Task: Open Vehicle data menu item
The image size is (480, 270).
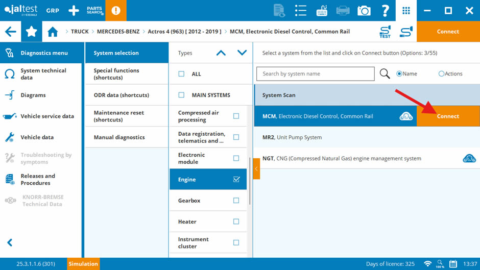Action: (x=41, y=137)
